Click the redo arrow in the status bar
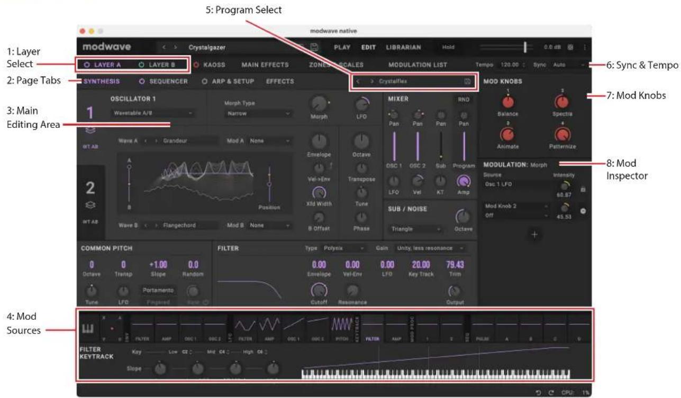The image size is (681, 398). pyautogui.click(x=550, y=392)
